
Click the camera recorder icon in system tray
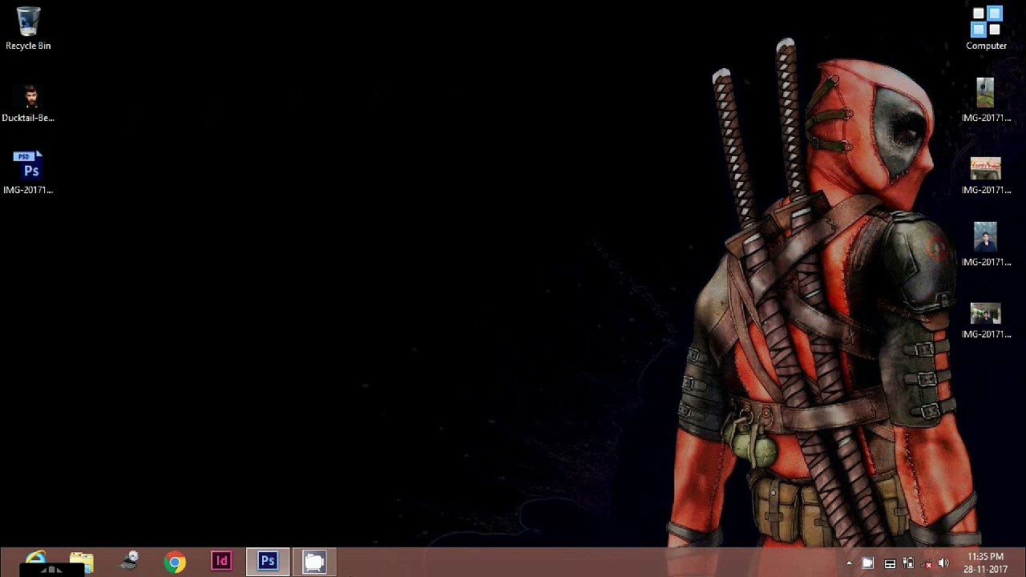coord(868,563)
